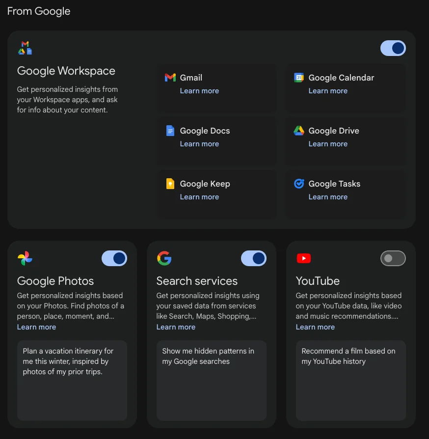Follow Learn more link for Google Keep

[199, 197]
